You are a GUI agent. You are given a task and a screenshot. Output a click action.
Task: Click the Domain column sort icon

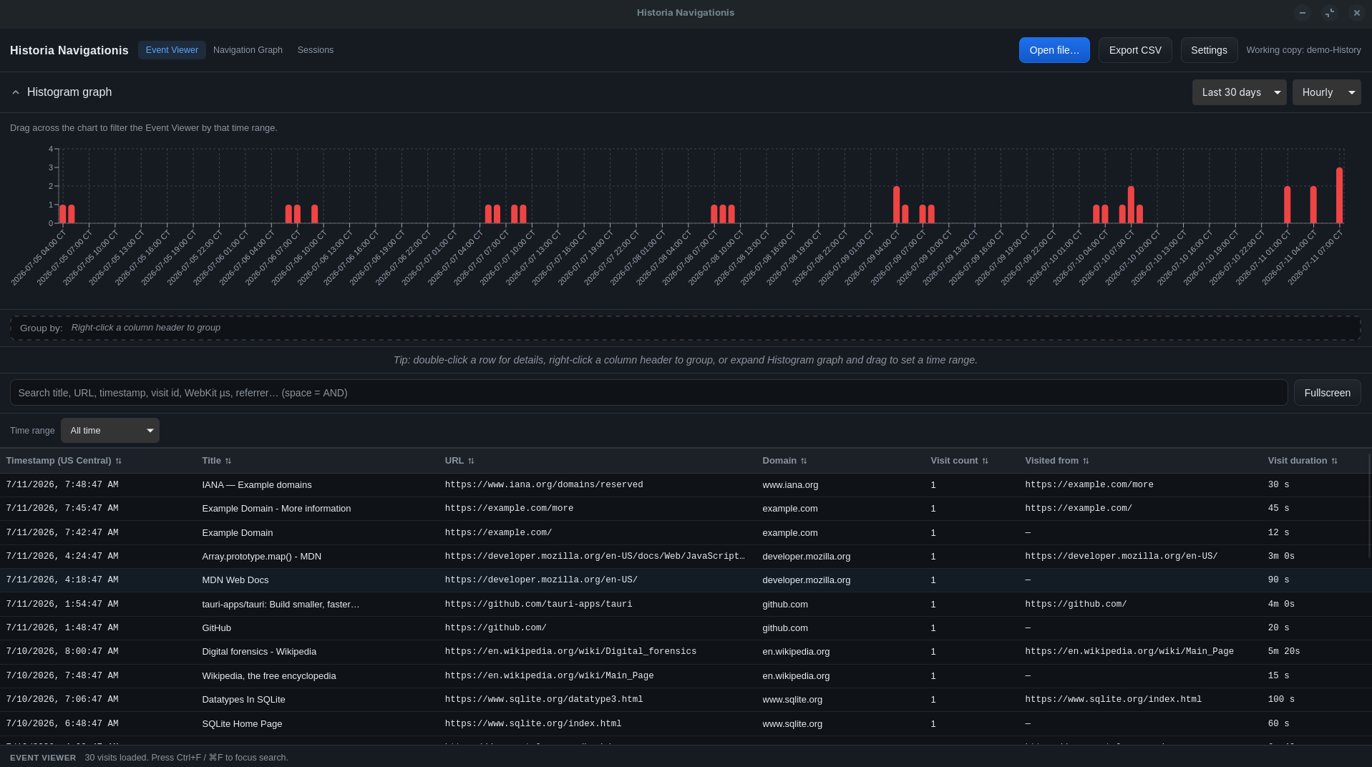tap(804, 461)
